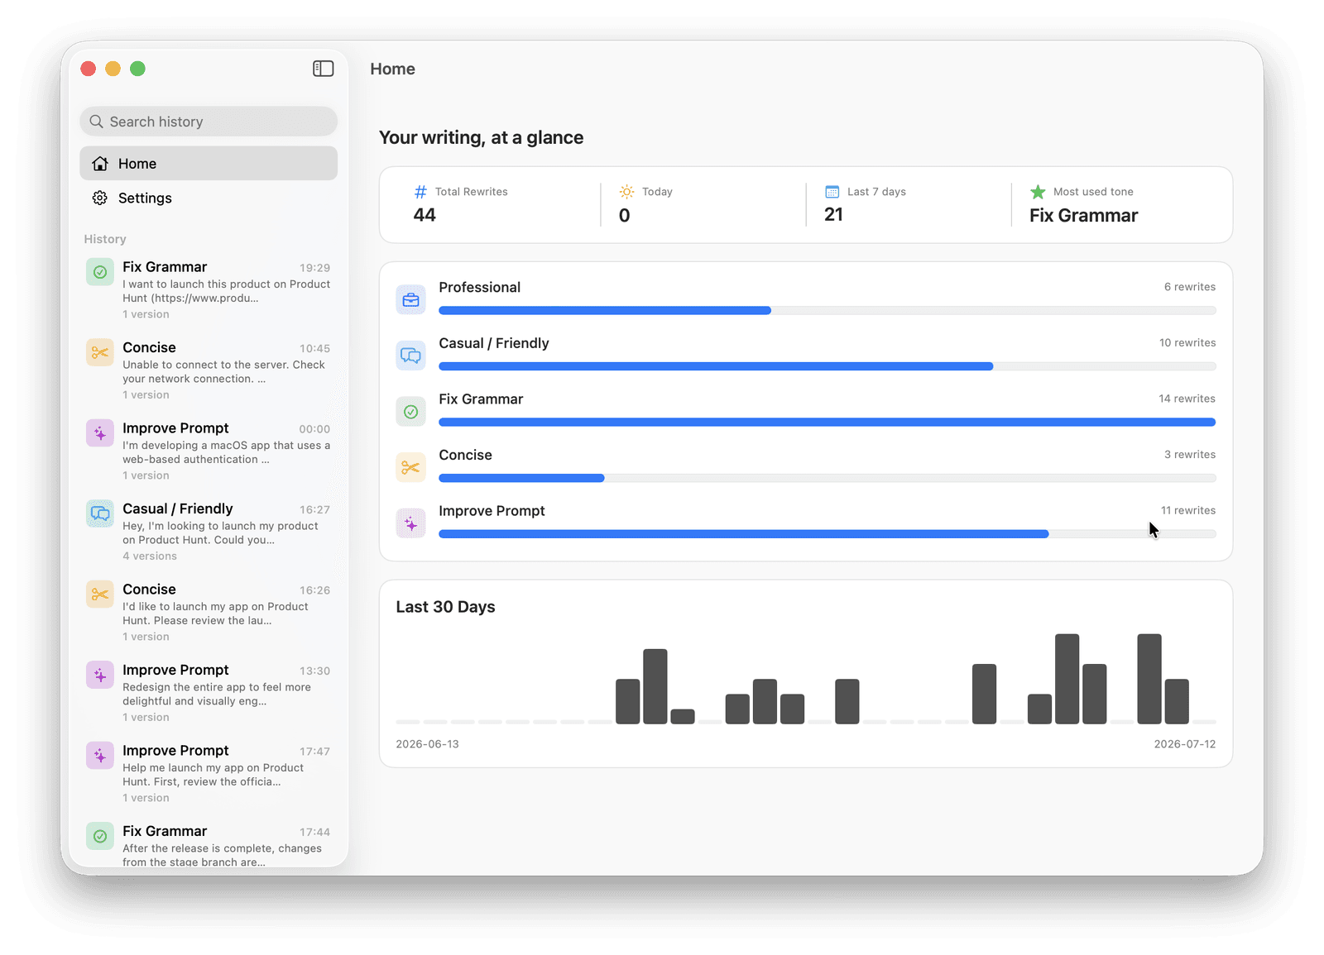Toggle the sidebar panel icon
The height and width of the screenshot is (955, 1324).
click(323, 69)
